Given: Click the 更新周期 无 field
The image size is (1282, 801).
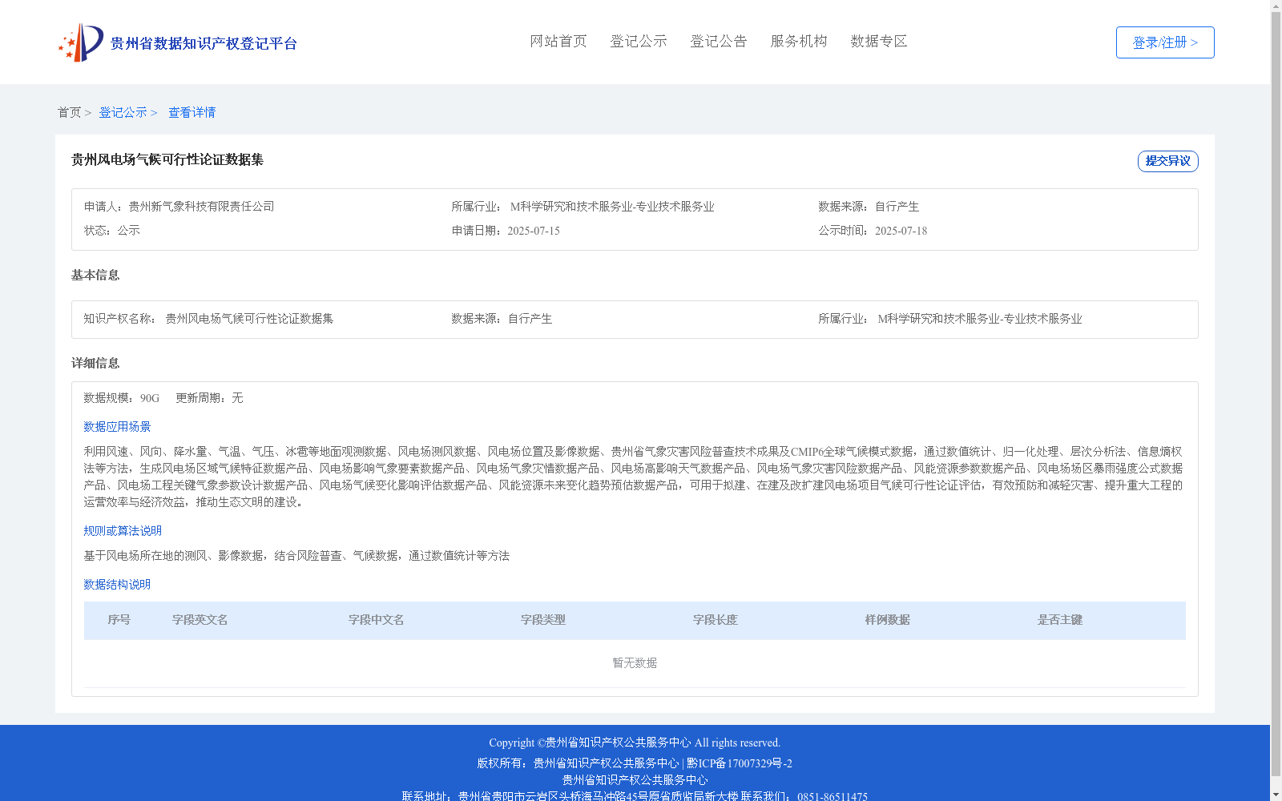Looking at the screenshot, I should pos(209,398).
